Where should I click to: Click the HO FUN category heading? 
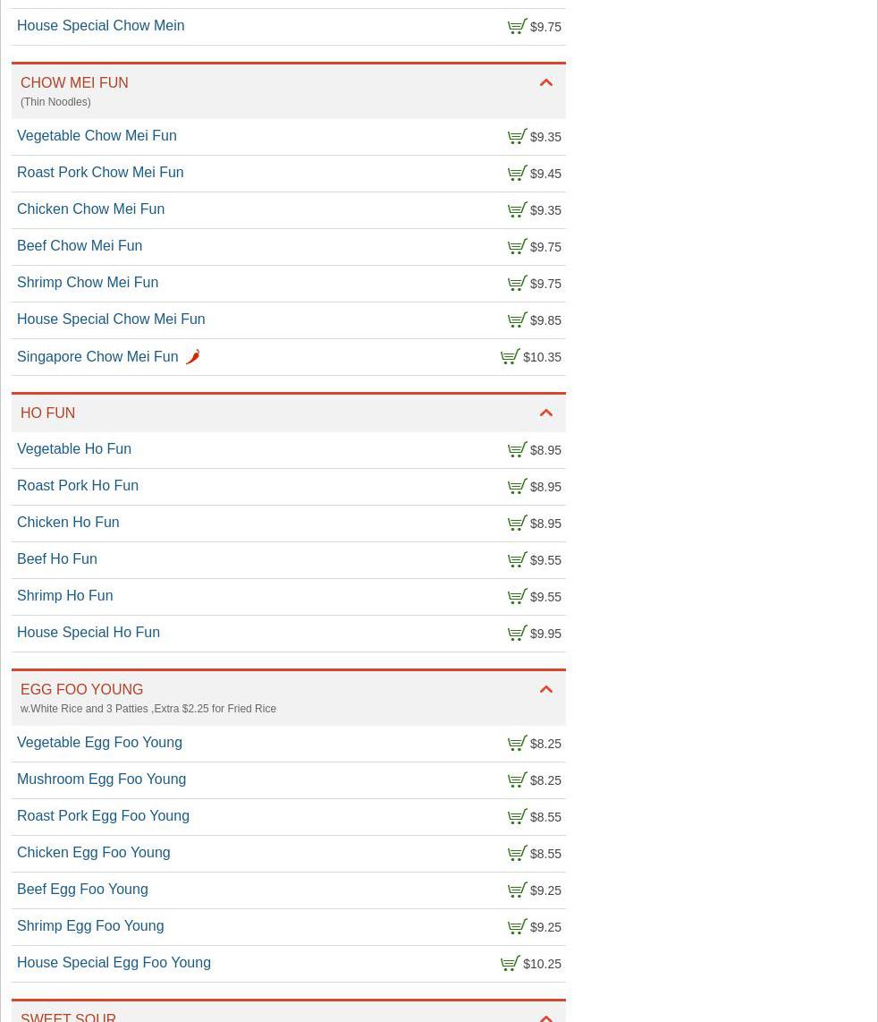coord(48,413)
